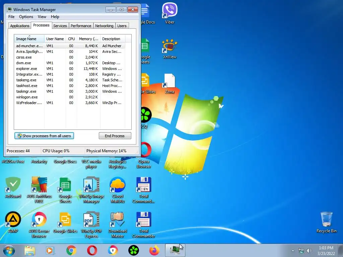Open the View menu

pos(42,17)
